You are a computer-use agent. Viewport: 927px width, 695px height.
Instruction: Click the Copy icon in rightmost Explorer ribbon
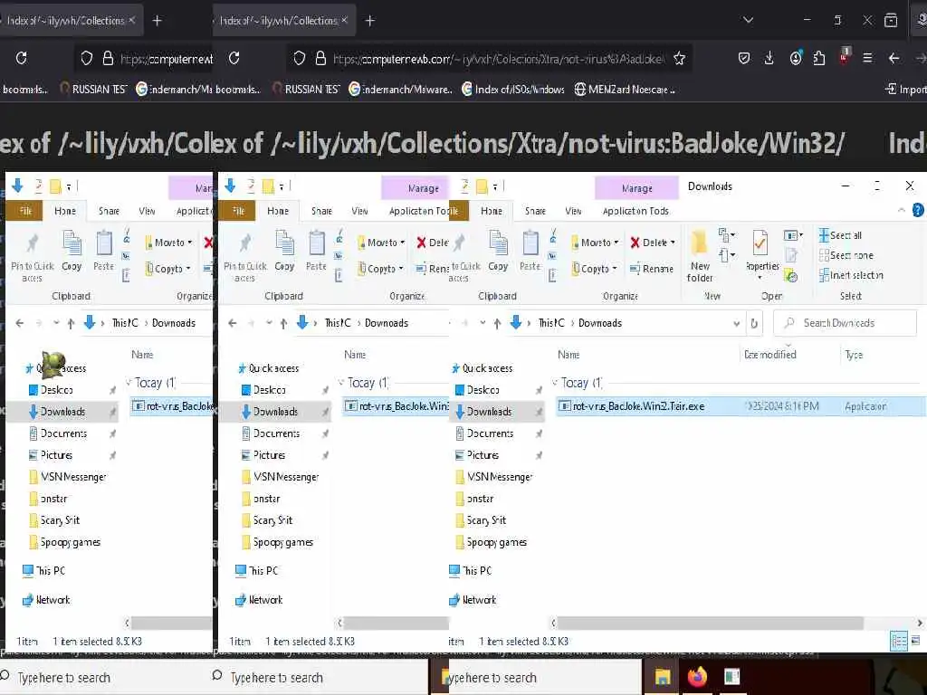498,252
